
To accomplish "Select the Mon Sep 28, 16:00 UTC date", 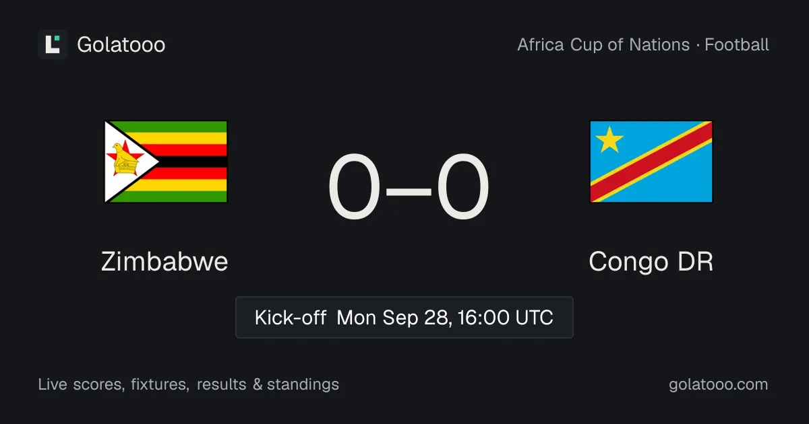I will [x=445, y=318].
